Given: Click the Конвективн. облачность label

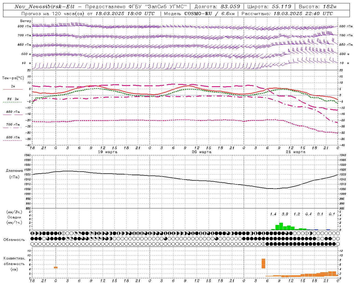Looking at the screenshot, I should pos(14,261).
